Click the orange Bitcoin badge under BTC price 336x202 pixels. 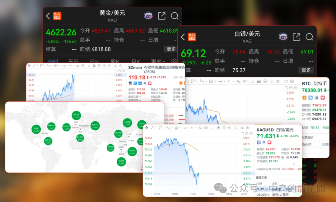click(x=304, y=98)
